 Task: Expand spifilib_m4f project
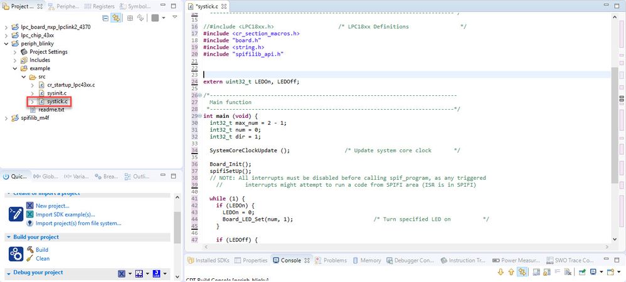click(6, 118)
